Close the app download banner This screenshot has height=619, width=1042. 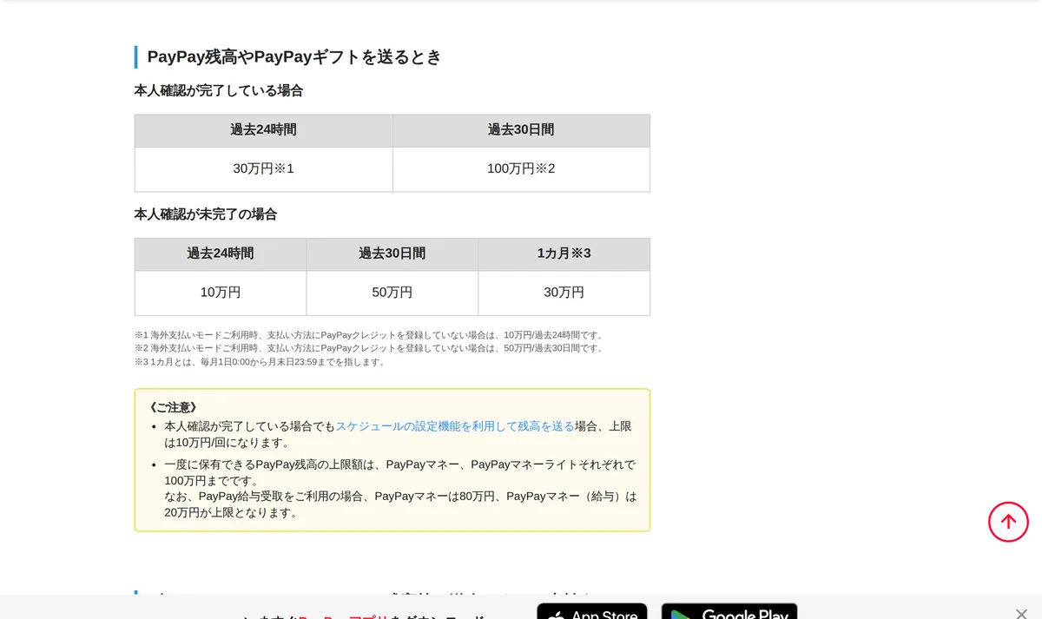(x=1021, y=614)
